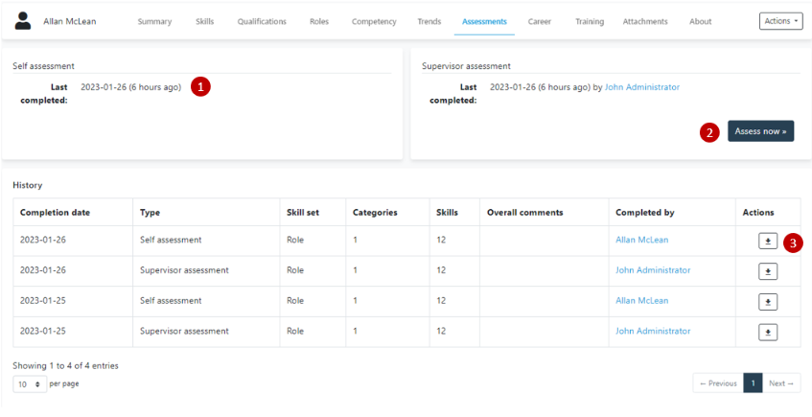Open the Attachments tab
This screenshot has width=812, height=417.
tap(645, 21)
